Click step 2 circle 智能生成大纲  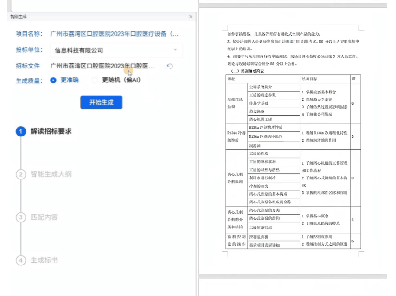(x=21, y=174)
